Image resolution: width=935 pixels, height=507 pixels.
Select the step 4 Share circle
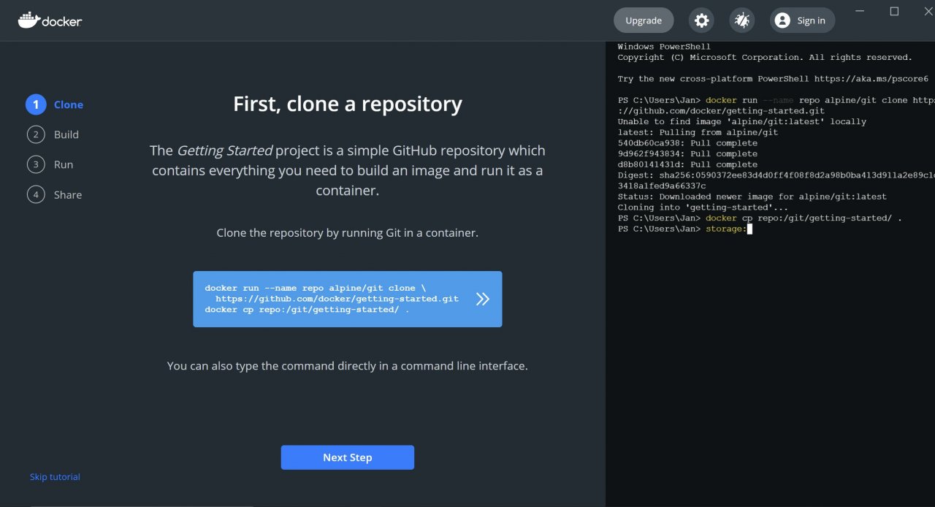[x=35, y=194]
